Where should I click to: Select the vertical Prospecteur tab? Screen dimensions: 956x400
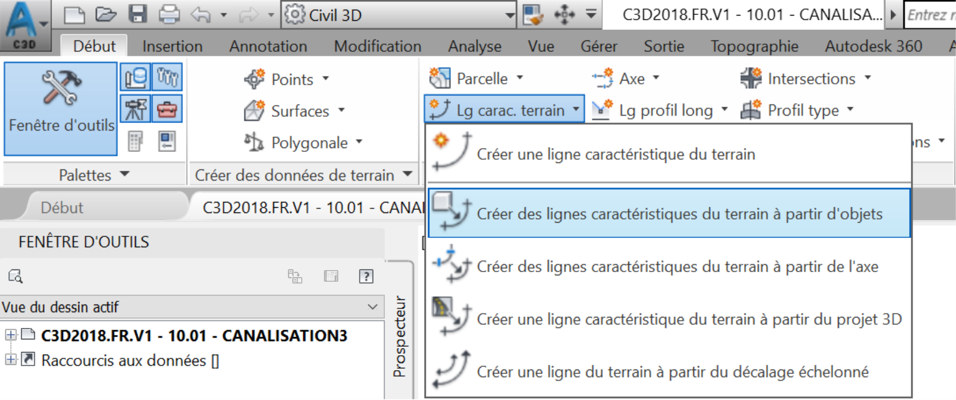click(x=399, y=336)
